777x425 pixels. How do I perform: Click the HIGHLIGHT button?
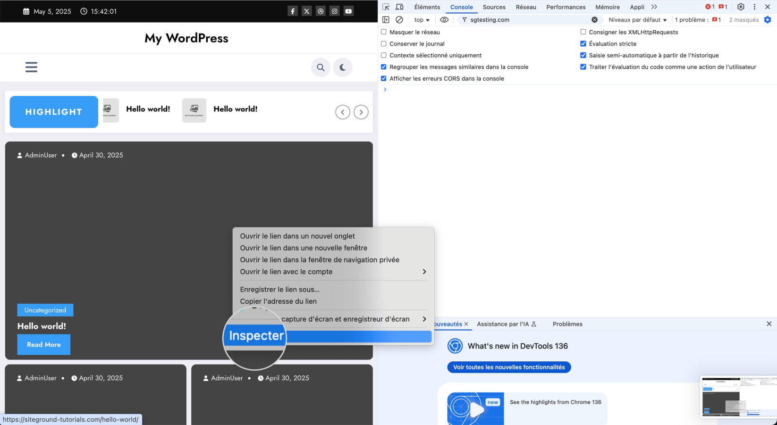click(x=54, y=112)
